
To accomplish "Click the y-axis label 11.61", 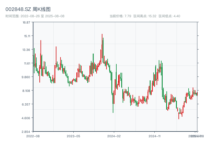I will [x=27, y=63].
